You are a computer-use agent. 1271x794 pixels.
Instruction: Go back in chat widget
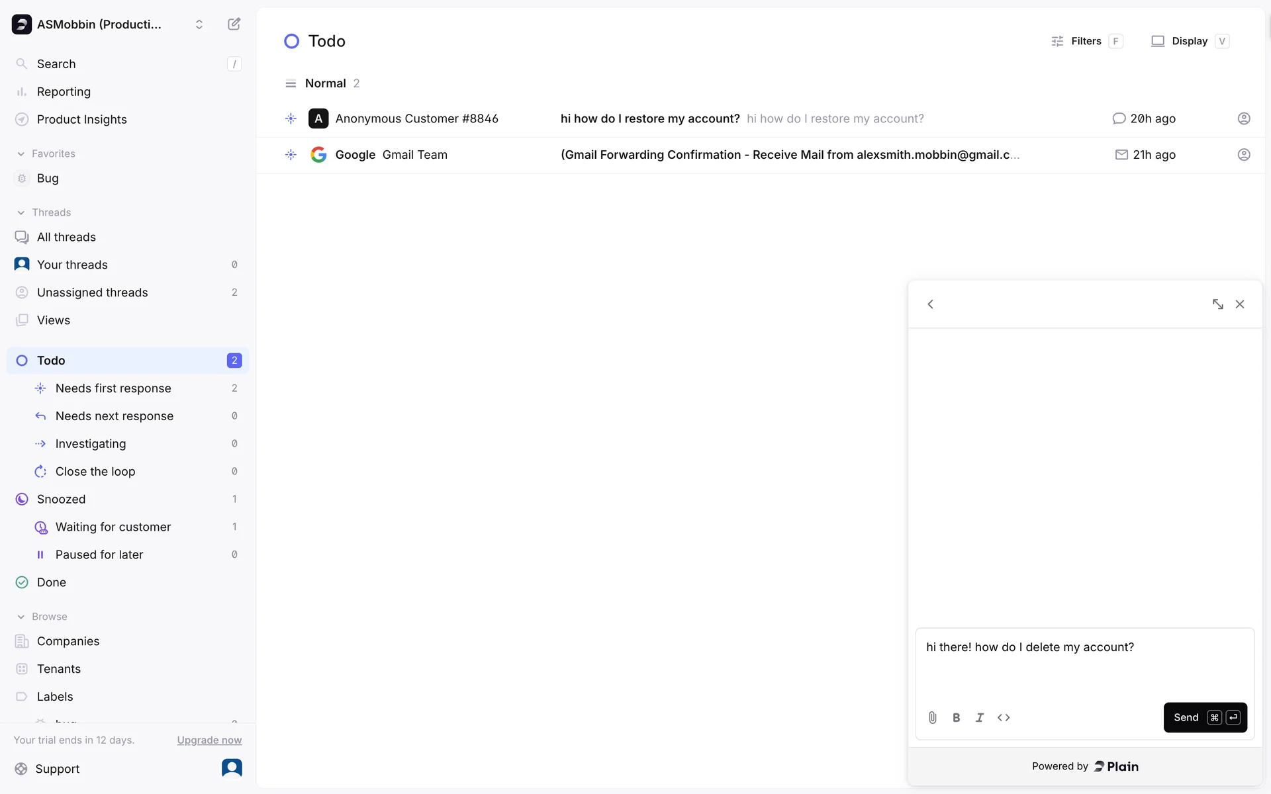click(x=930, y=304)
